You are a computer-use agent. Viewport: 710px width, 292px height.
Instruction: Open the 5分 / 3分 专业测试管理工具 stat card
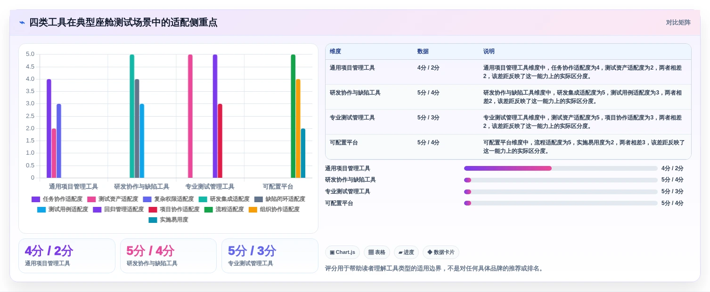click(x=270, y=256)
